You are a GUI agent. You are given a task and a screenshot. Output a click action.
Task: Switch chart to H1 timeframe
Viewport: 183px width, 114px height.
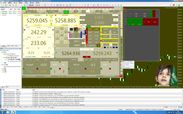[x=110, y=5]
